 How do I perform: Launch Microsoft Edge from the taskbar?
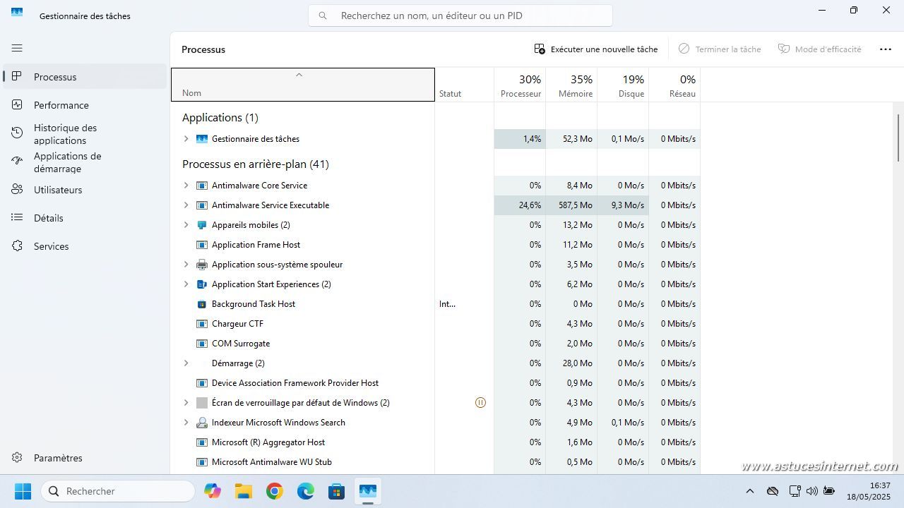coord(306,491)
